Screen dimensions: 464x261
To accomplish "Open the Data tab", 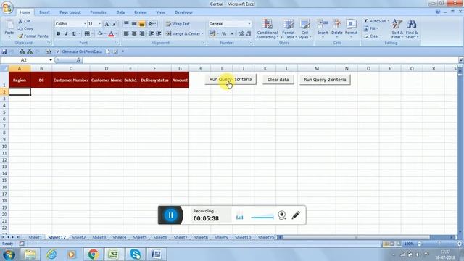I will click(x=120, y=12).
